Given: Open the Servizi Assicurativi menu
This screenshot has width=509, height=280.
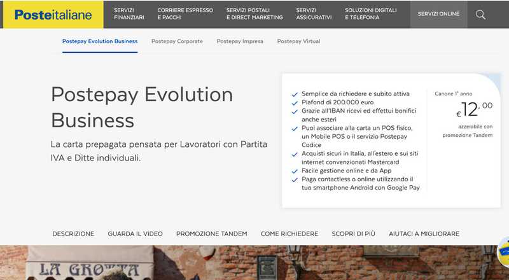Looking at the screenshot, I should pyautogui.click(x=314, y=14).
